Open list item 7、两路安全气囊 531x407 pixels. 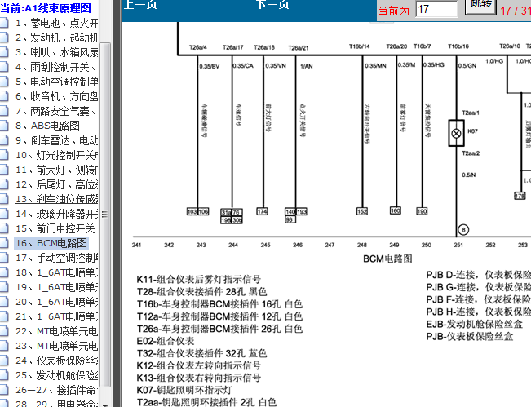[x=55, y=111]
